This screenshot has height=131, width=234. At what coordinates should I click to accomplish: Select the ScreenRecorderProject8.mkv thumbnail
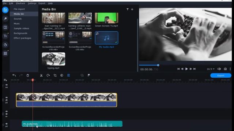coord(53,38)
